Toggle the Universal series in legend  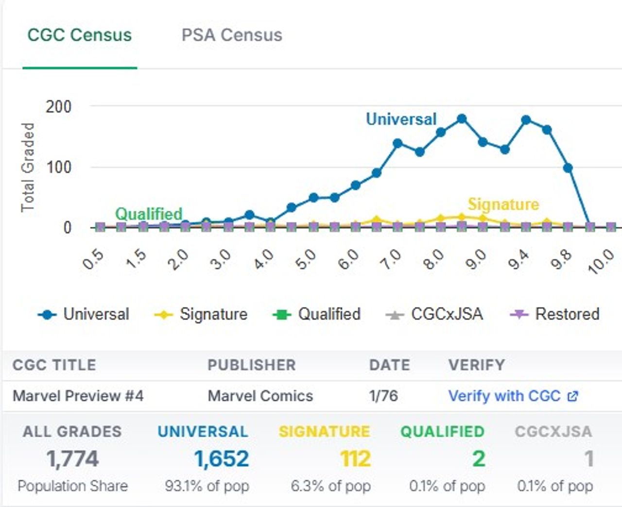[96, 314]
